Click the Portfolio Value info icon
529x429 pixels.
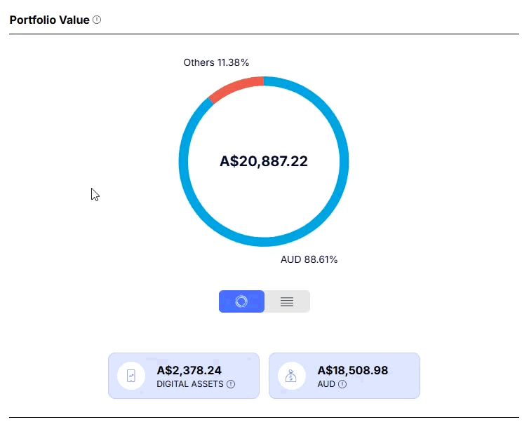pos(97,20)
